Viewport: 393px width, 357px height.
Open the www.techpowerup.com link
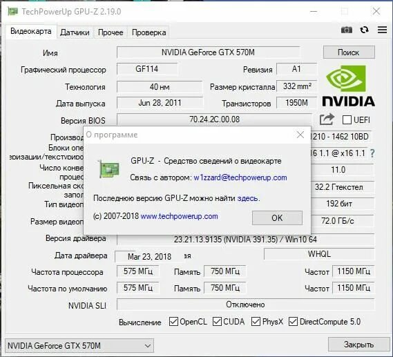pyautogui.click(x=179, y=216)
